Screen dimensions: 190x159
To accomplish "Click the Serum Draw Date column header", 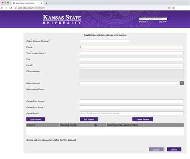I will pyautogui.click(x=115, y=125).
